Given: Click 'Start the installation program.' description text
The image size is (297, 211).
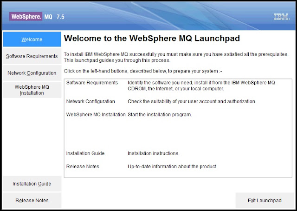Looking at the screenshot, I should (160, 115).
